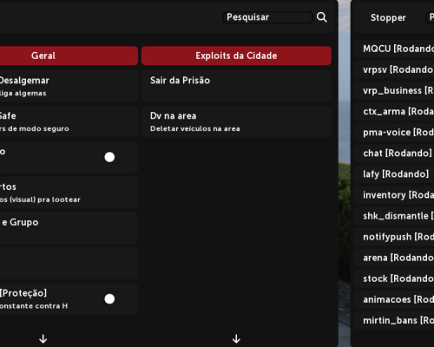Image resolution: width=434 pixels, height=347 pixels.
Task: Focus the Pesquisar search field
Action: point(268,17)
